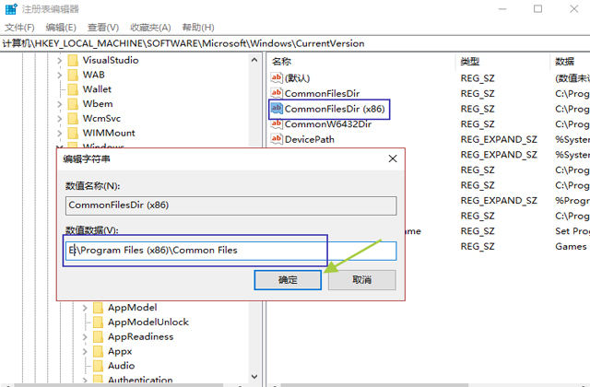Select the Audio tree item label
590x387 pixels.
(121, 366)
